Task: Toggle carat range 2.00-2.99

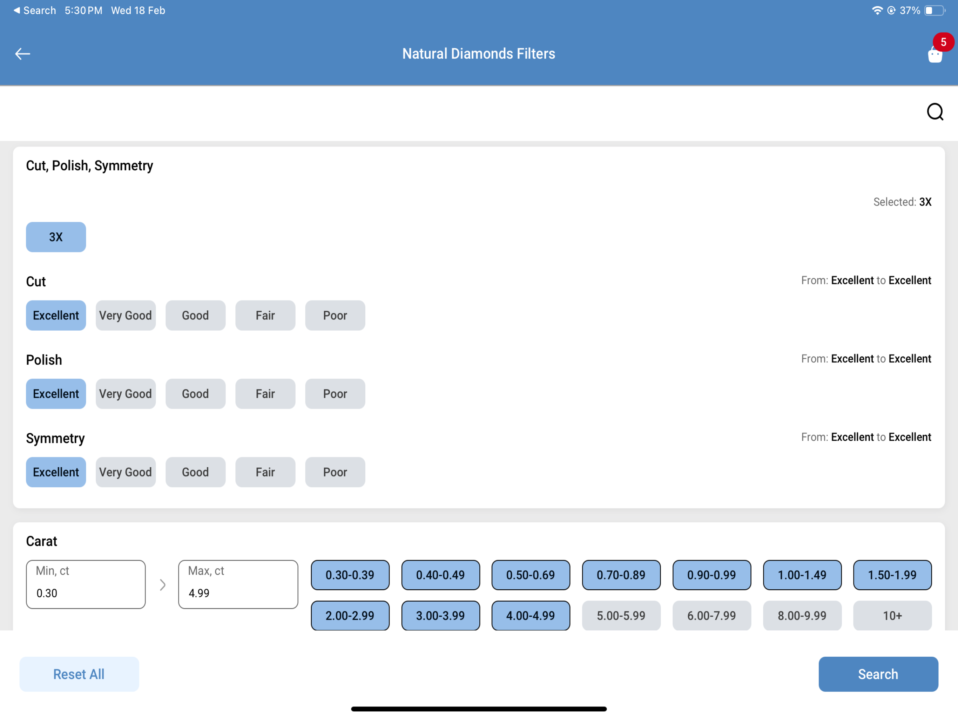Action: pos(350,615)
